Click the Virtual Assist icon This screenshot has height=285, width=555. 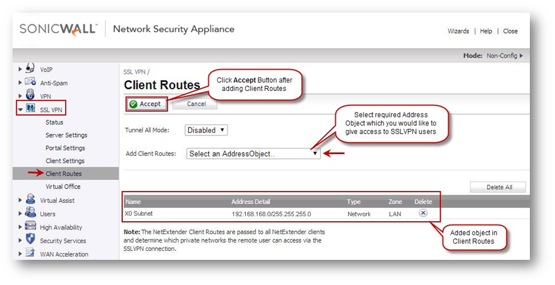point(30,200)
